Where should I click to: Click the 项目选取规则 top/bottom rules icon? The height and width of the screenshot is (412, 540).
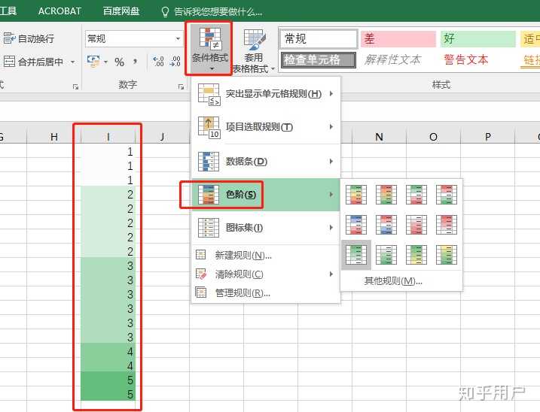pos(209,127)
